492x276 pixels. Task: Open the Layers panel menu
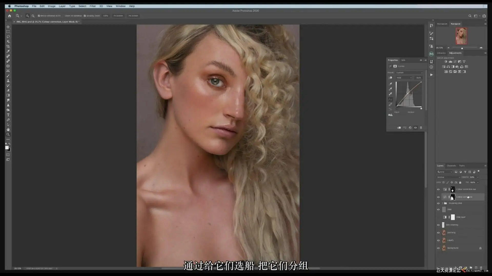pos(485,166)
